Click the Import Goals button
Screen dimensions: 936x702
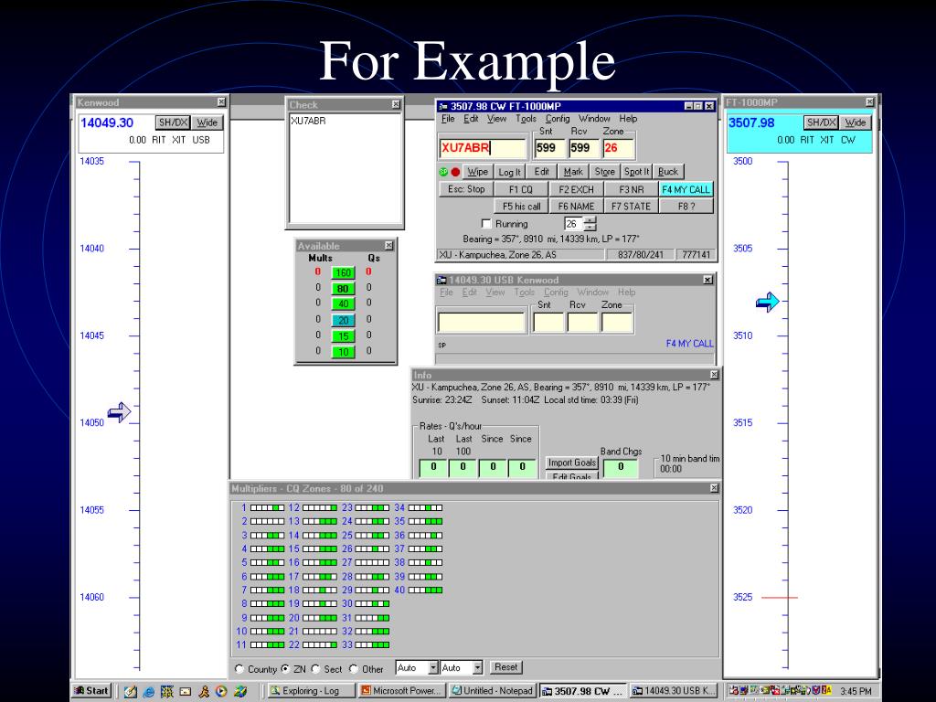[x=572, y=463]
